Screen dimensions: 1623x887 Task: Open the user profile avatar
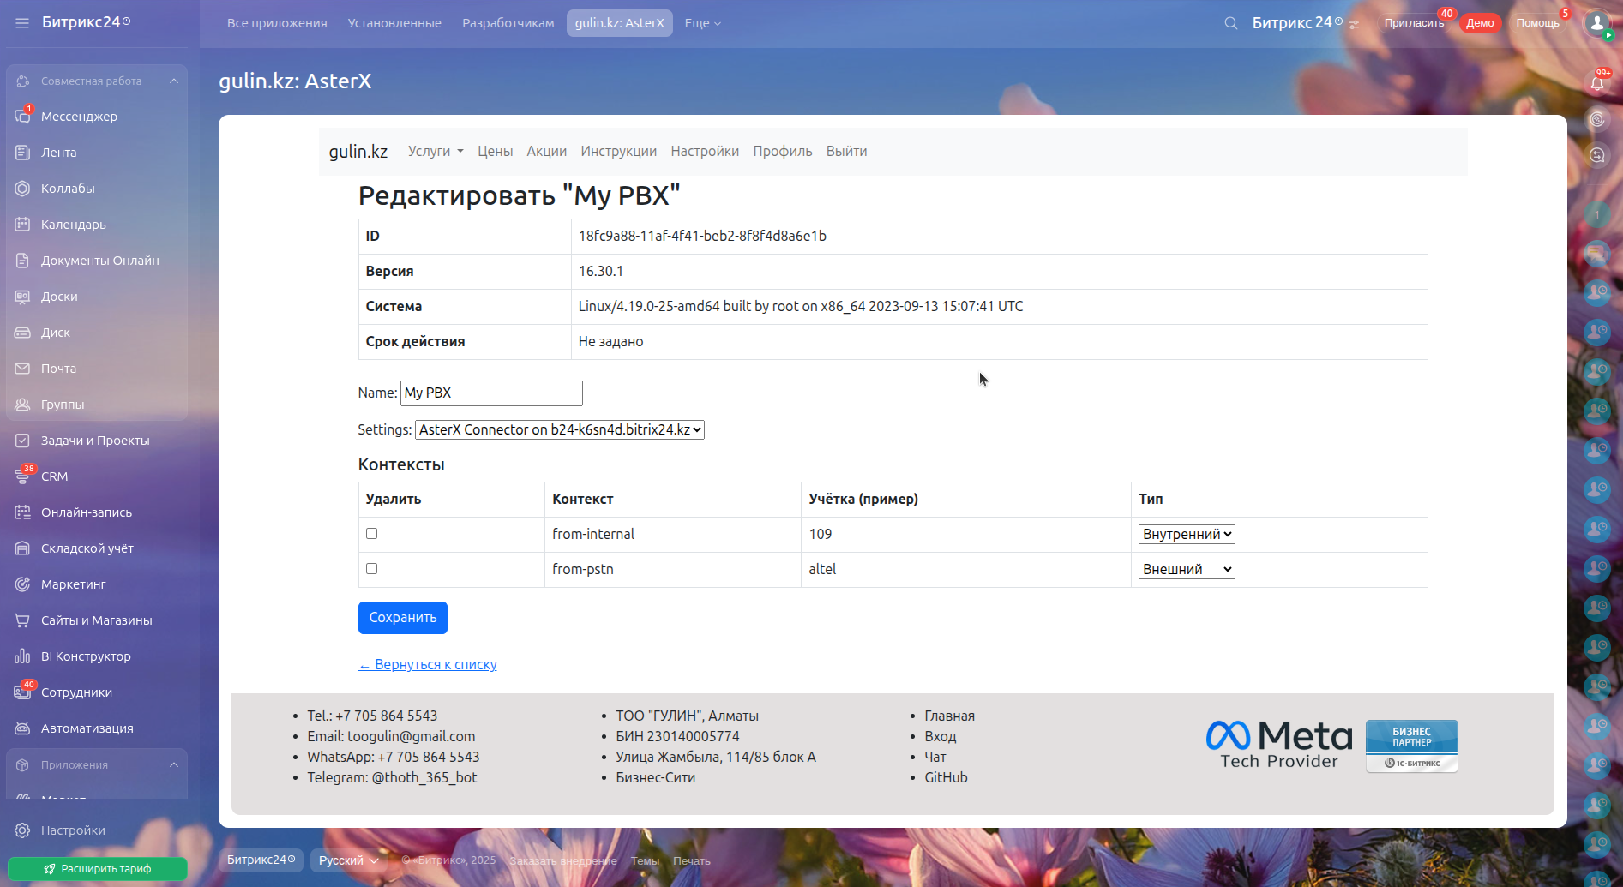tap(1596, 23)
